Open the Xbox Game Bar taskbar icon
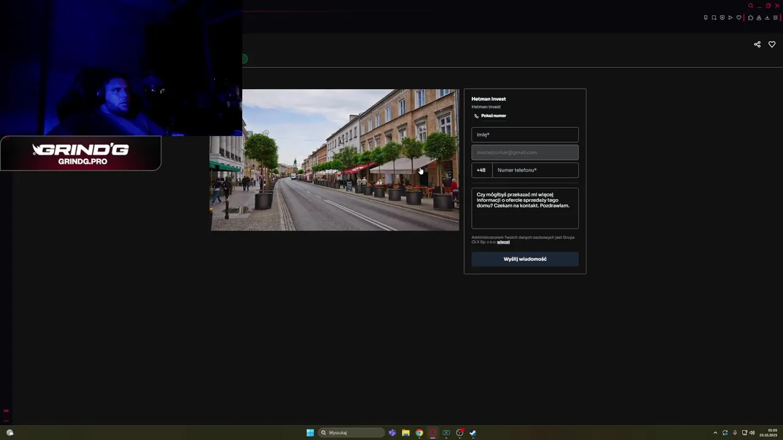The image size is (783, 440). [446, 433]
